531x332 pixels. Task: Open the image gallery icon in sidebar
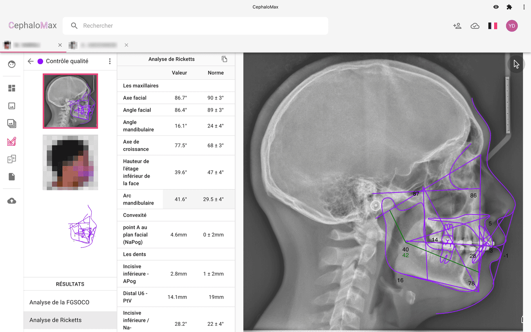[12, 124]
